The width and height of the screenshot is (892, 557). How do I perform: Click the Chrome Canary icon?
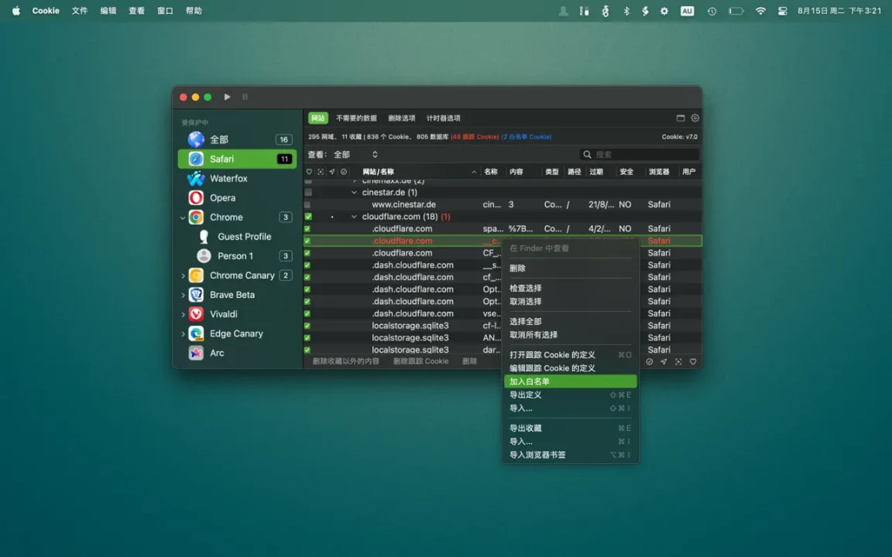pyautogui.click(x=196, y=275)
